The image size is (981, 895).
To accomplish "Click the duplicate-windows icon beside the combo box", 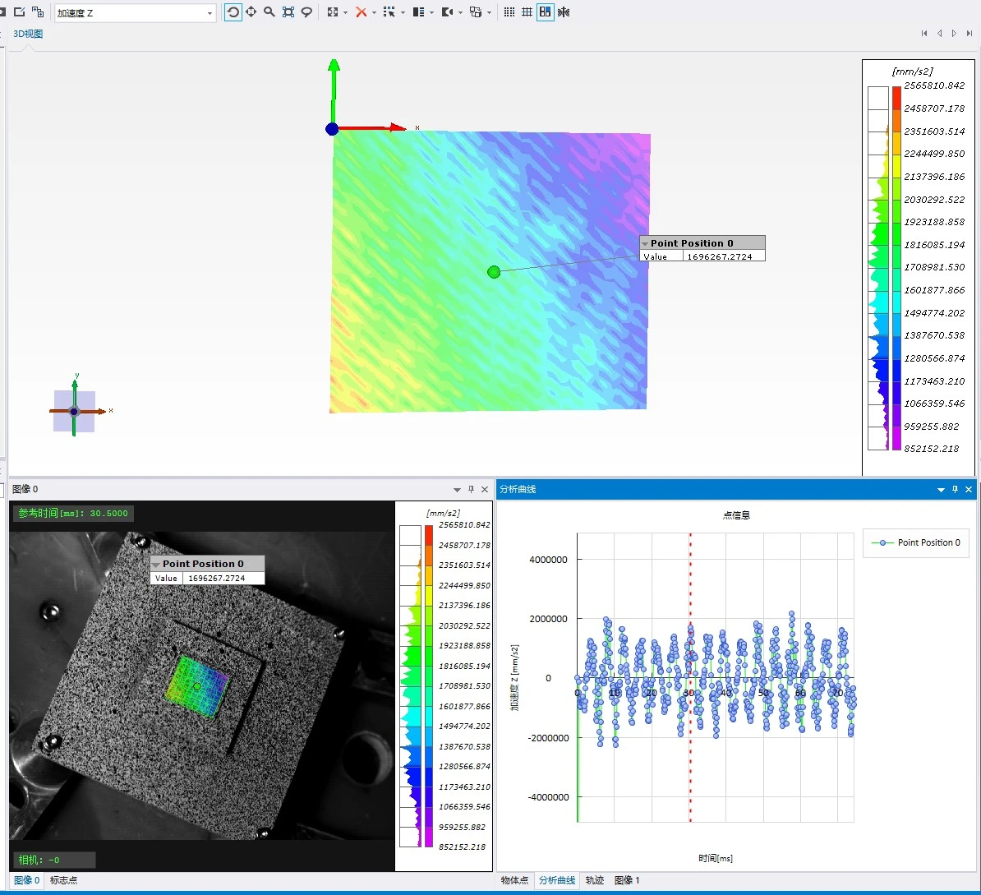I will pyautogui.click(x=38, y=12).
